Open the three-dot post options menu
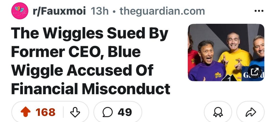The width and height of the screenshot is (276, 122). tap(259, 11)
